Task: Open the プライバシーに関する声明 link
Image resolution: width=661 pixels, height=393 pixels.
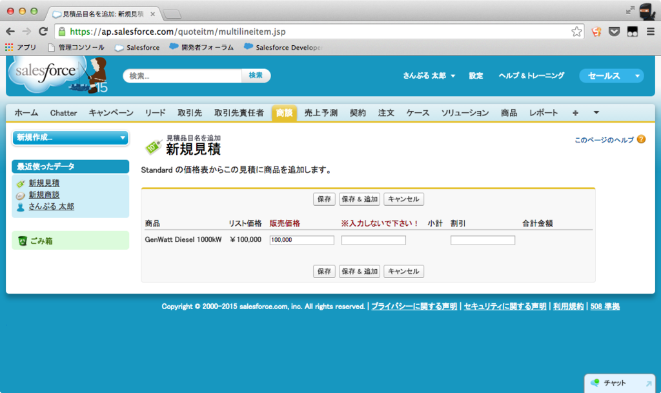Action: pyautogui.click(x=414, y=307)
